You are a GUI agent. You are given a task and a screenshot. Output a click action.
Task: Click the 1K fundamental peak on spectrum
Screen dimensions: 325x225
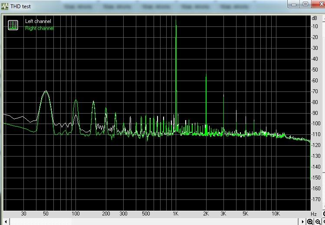(x=176, y=26)
